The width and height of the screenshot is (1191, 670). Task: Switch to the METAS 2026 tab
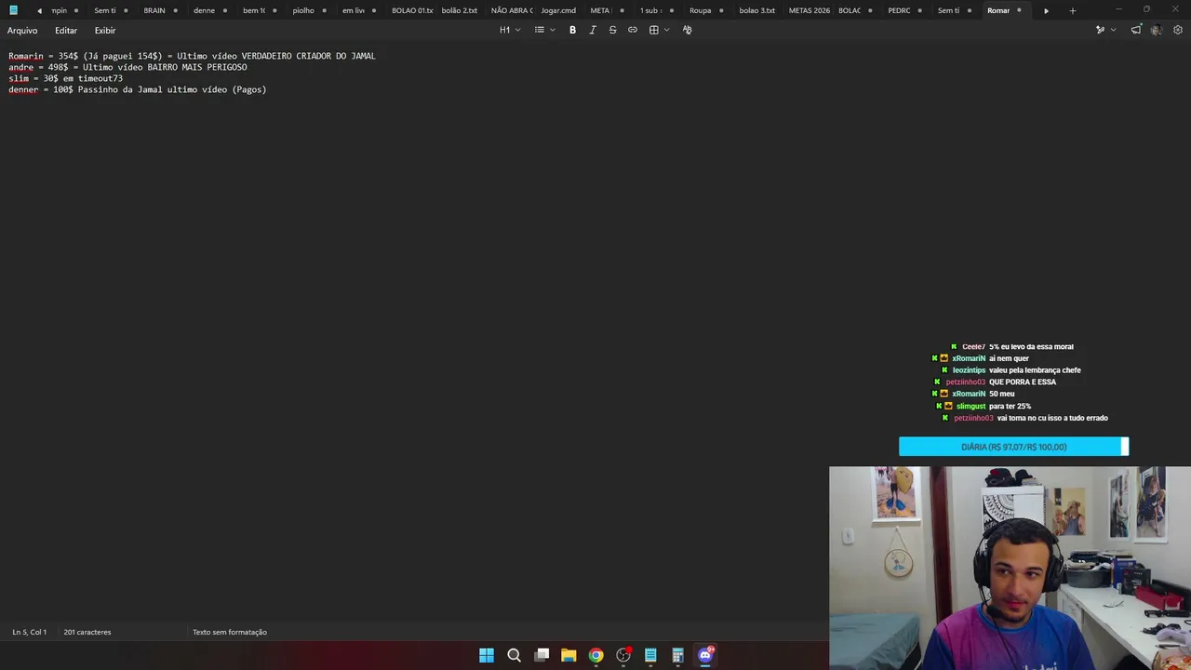pyautogui.click(x=809, y=10)
